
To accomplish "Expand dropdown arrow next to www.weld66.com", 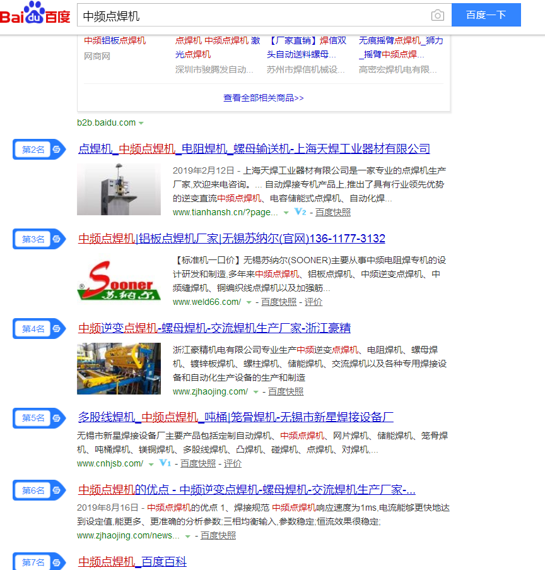I will [x=249, y=302].
